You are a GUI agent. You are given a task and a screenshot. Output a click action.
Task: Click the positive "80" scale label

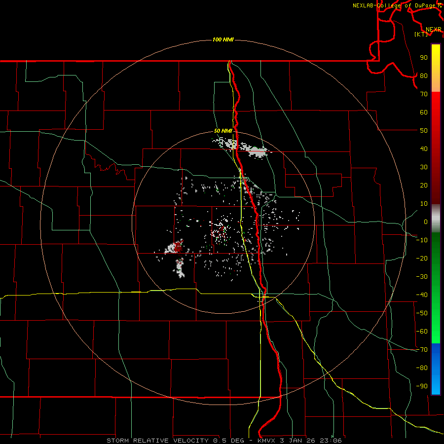coord(424,75)
